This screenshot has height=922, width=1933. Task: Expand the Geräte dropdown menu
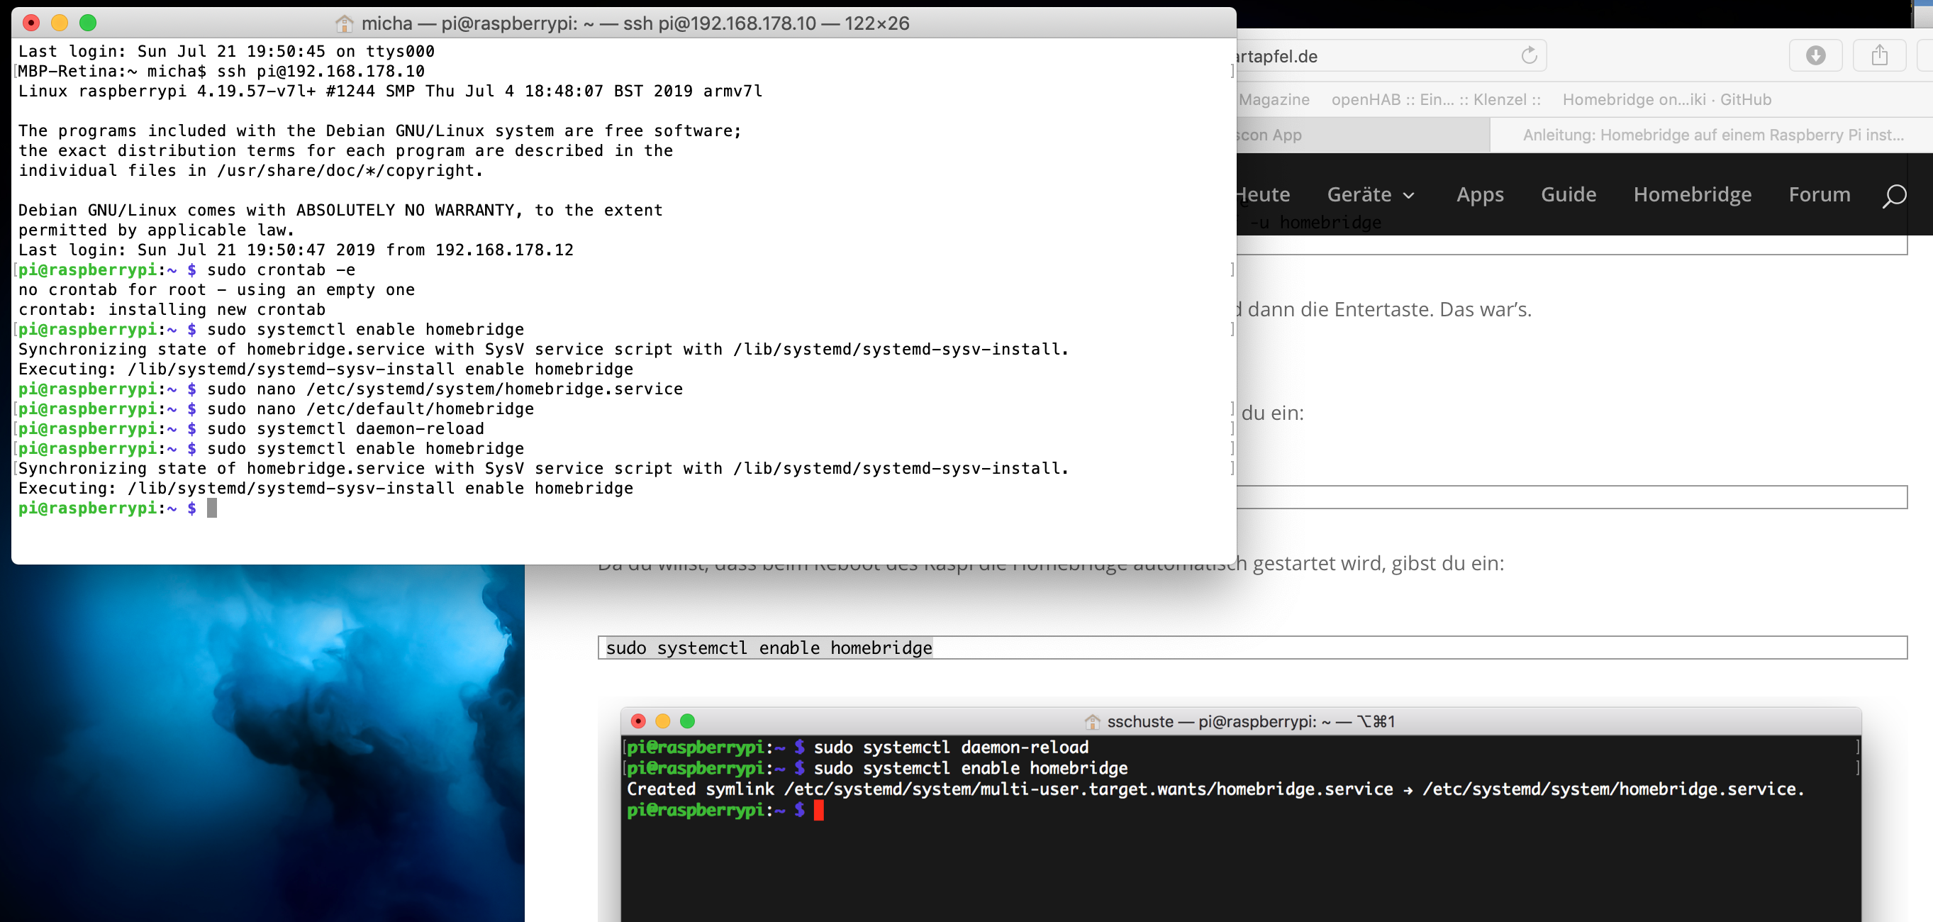1370,194
